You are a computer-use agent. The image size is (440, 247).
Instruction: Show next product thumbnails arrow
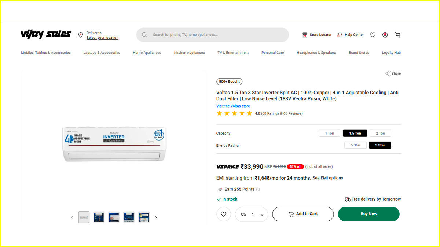click(x=155, y=217)
